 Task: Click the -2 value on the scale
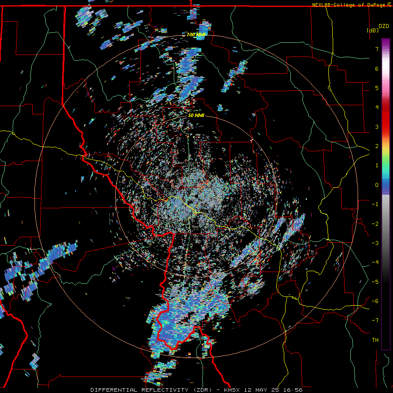(x=375, y=224)
